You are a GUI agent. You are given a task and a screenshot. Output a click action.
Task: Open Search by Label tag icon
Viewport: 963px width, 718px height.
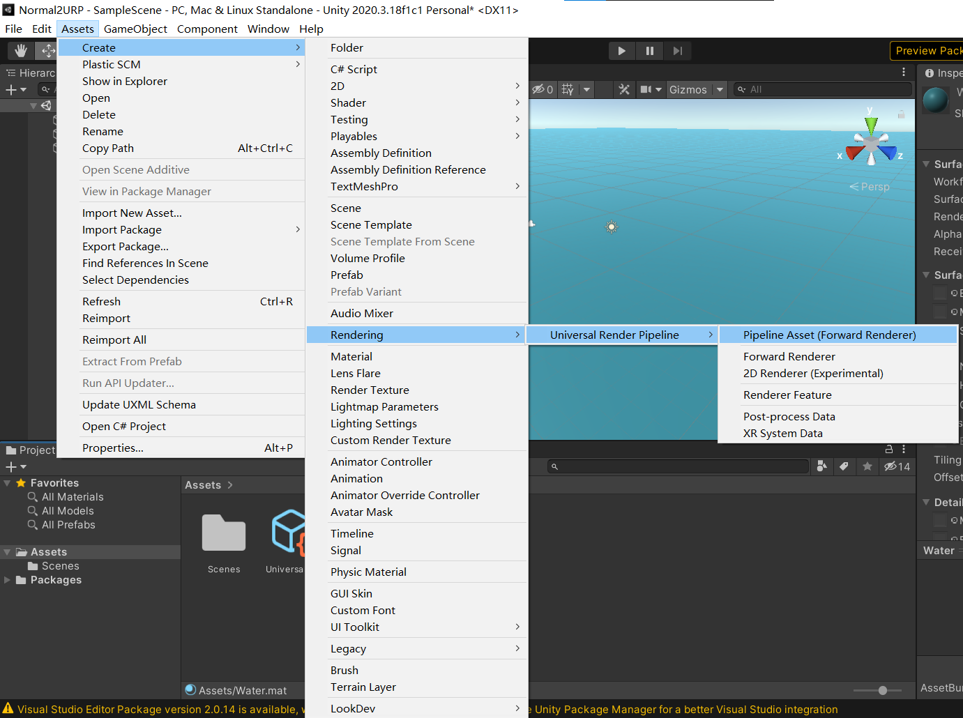tap(844, 466)
